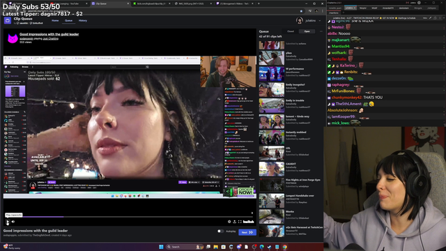The width and height of the screenshot is (446, 251).
Task: Open the queue options ellipsis menu
Action: [x=321, y=31]
